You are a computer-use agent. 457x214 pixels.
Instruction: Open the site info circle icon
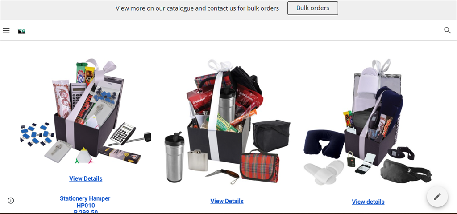[11, 200]
